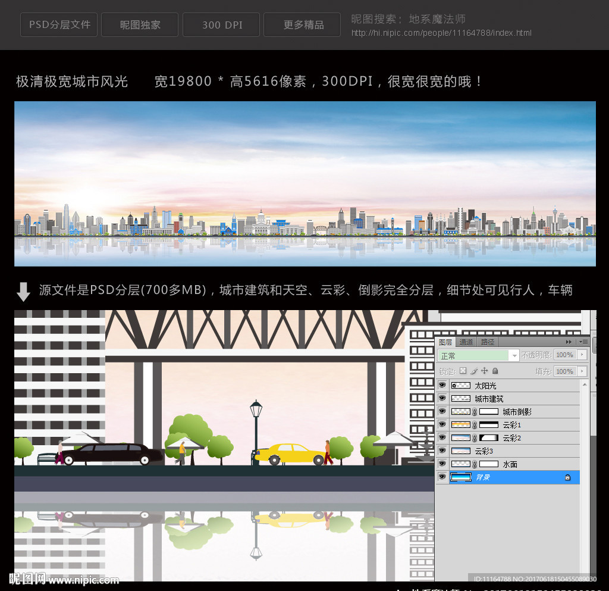Open the hi.nipic.com people link

[441, 33]
